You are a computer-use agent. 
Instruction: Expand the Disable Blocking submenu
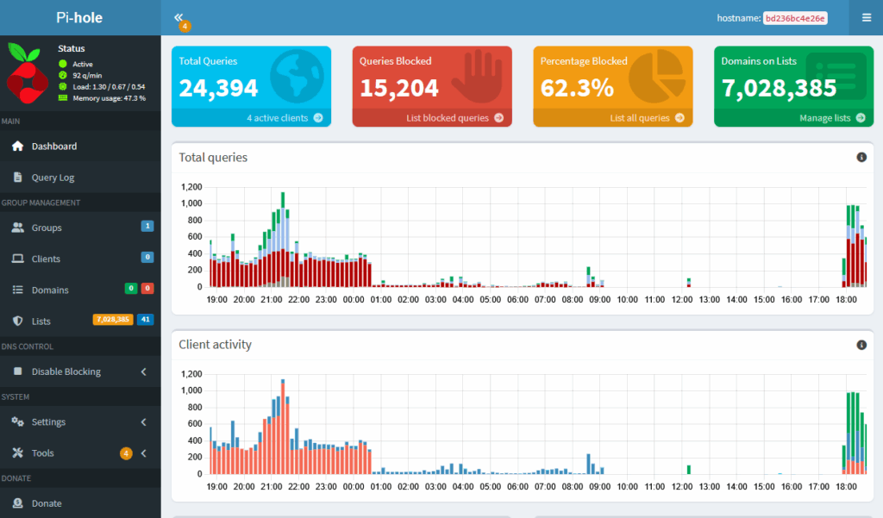click(x=143, y=371)
